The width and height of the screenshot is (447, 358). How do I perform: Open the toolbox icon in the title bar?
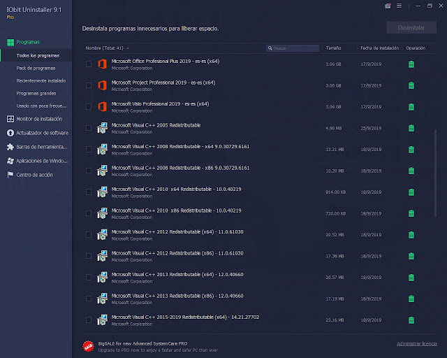click(388, 6)
